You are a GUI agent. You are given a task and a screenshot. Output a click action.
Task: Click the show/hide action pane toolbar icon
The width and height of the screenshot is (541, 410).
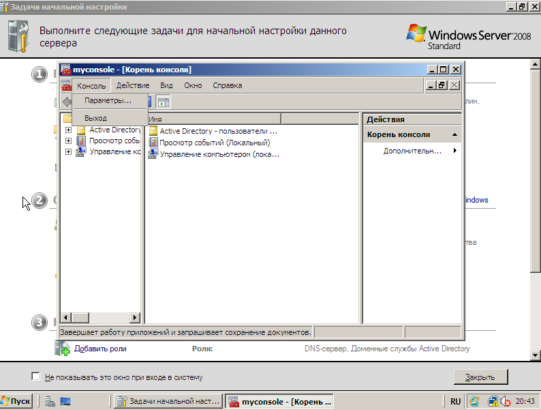click(x=164, y=102)
